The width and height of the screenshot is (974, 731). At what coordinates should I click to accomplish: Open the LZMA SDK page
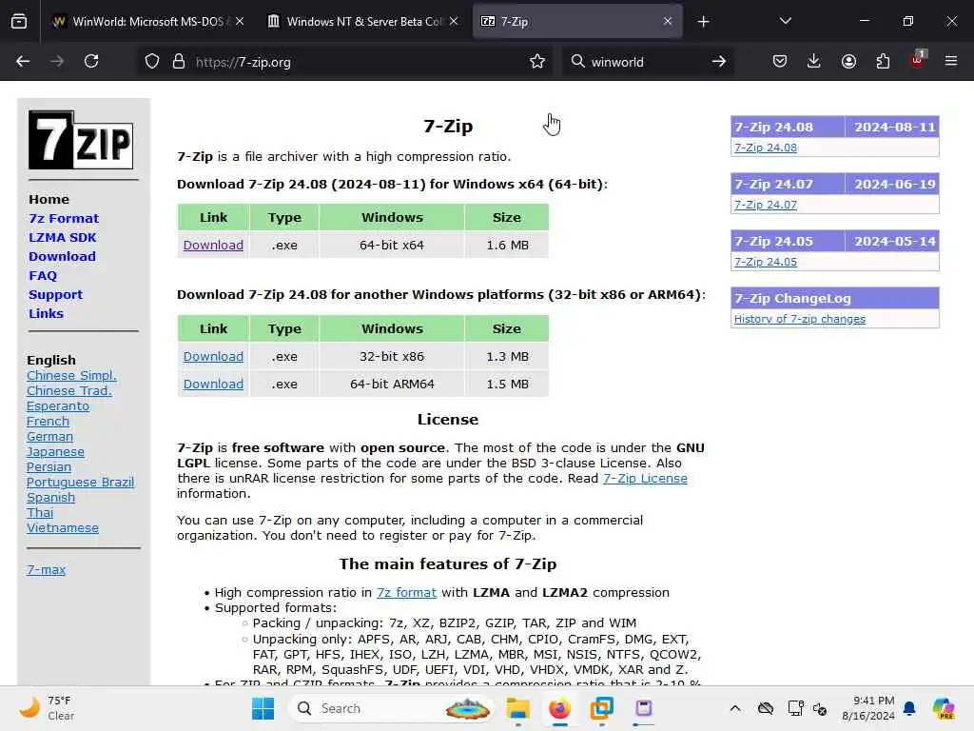(62, 237)
